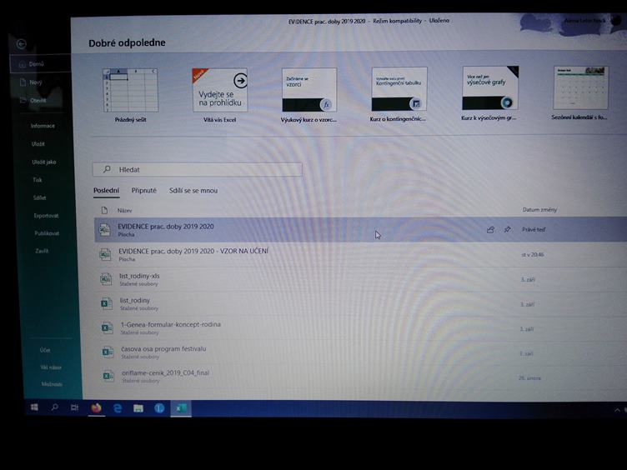Open the Sdílet page
This screenshot has width=627, height=470.
[x=39, y=197]
